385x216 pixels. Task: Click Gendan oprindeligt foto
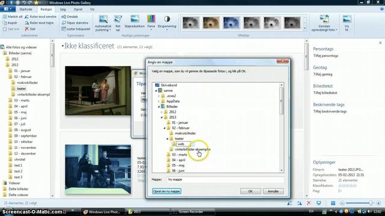coord(324,23)
